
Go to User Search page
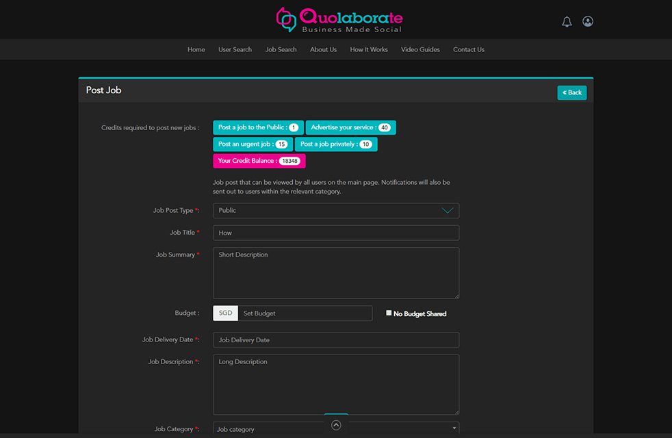235,50
